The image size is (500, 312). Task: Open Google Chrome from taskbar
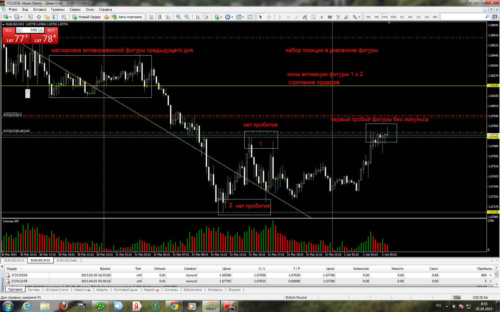(174, 306)
